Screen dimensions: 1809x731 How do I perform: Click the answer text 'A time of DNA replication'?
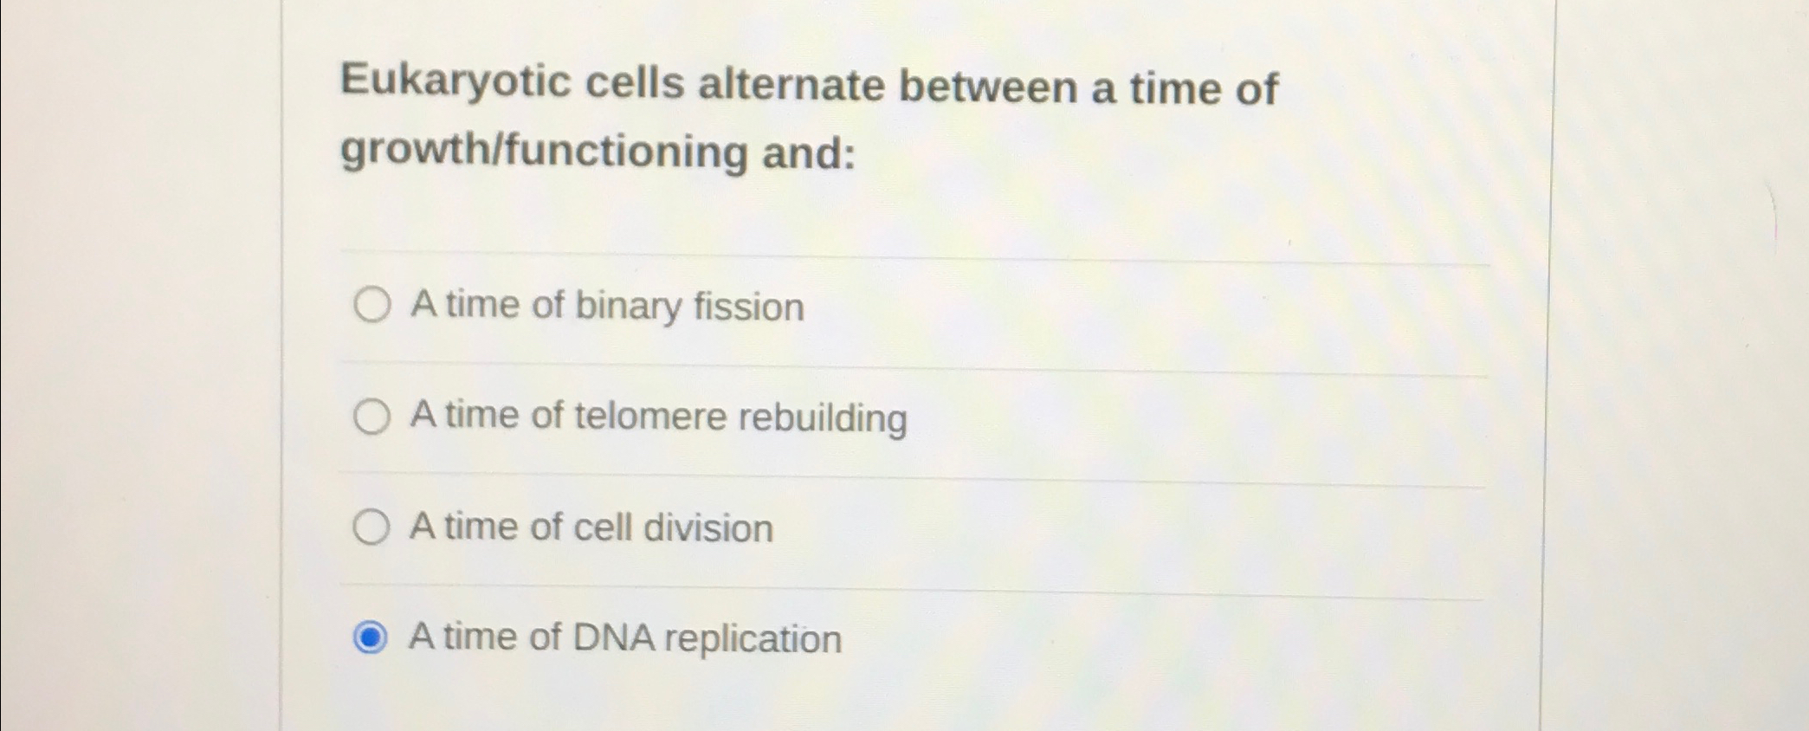626,638
